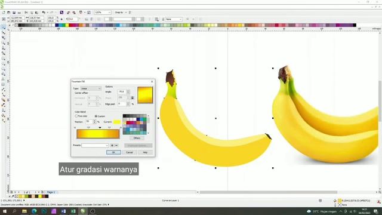Viewport: 382px width, 215px height.
Task: Click Help in the Fountain Fill dialog
Action: point(145,152)
